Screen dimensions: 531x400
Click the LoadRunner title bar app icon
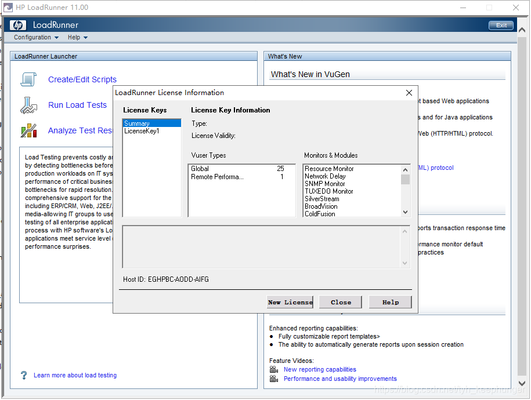8,7
